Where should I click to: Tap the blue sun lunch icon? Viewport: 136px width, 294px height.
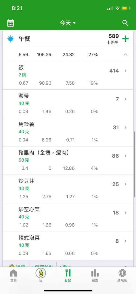click(x=11, y=39)
